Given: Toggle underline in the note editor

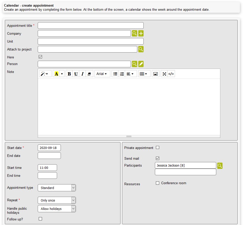Looking at the screenshot, I should 76,74.
